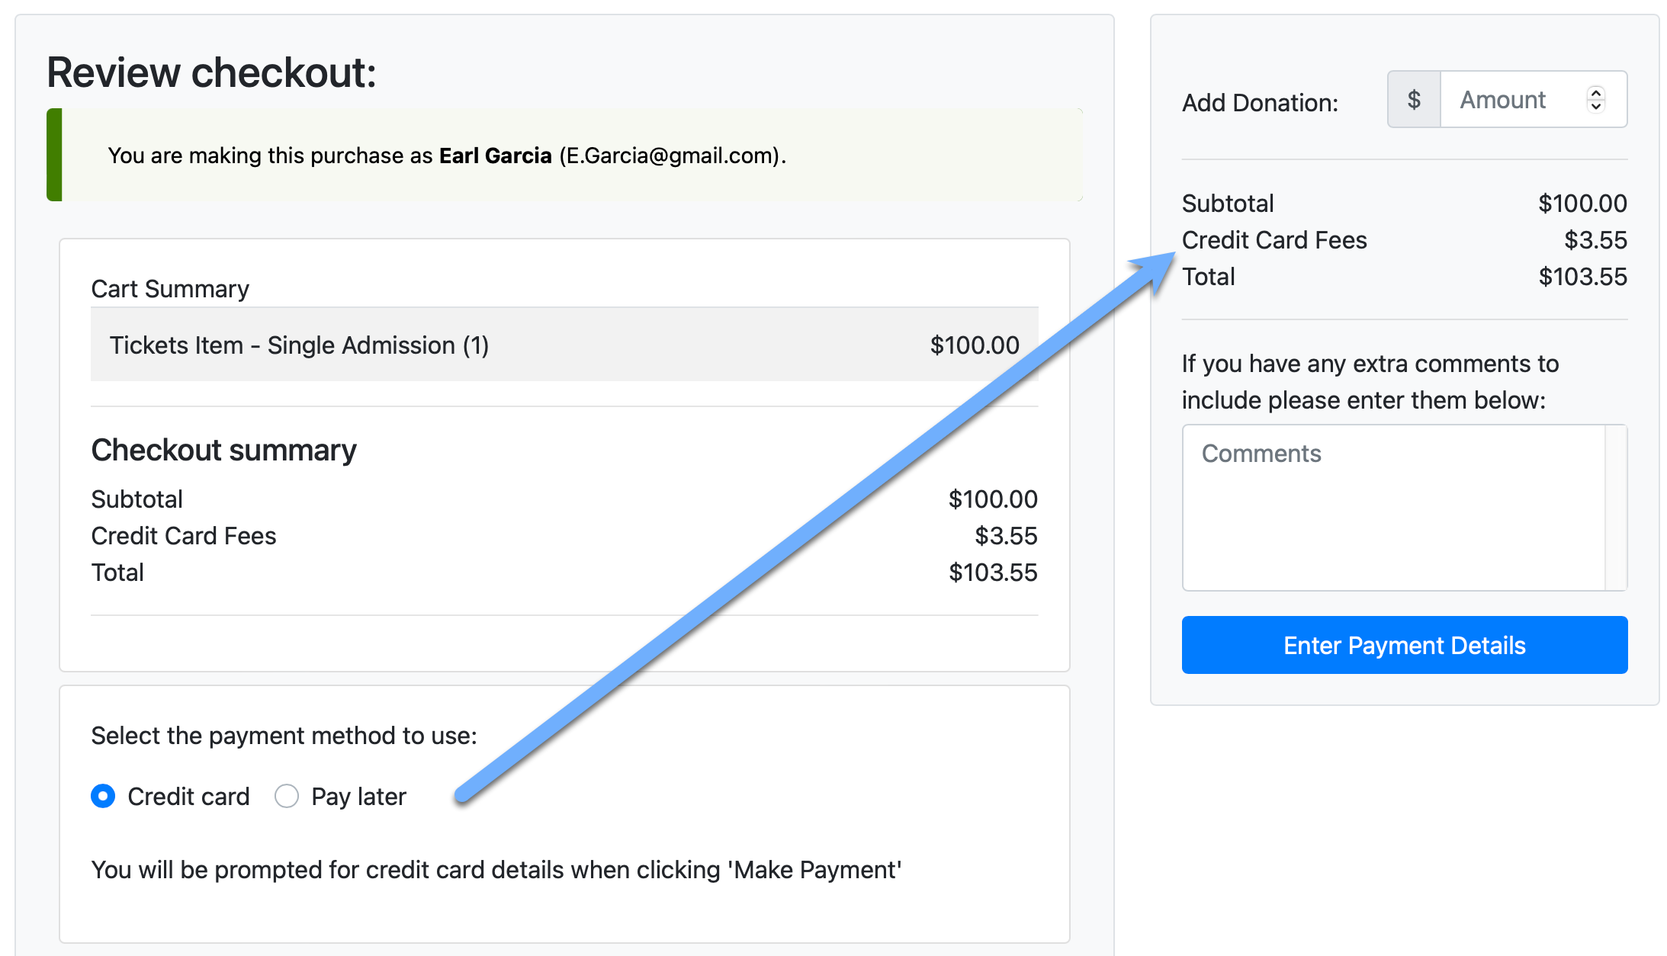The image size is (1667, 956).
Task: Click the dollar sign donation prefix
Action: point(1414,100)
